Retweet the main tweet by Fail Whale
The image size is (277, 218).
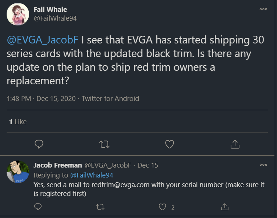pos(104,144)
